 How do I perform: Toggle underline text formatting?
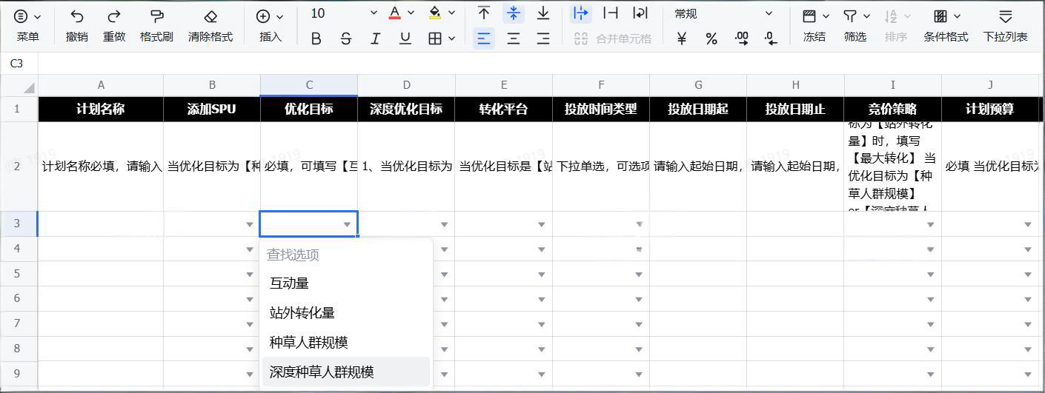tap(405, 39)
